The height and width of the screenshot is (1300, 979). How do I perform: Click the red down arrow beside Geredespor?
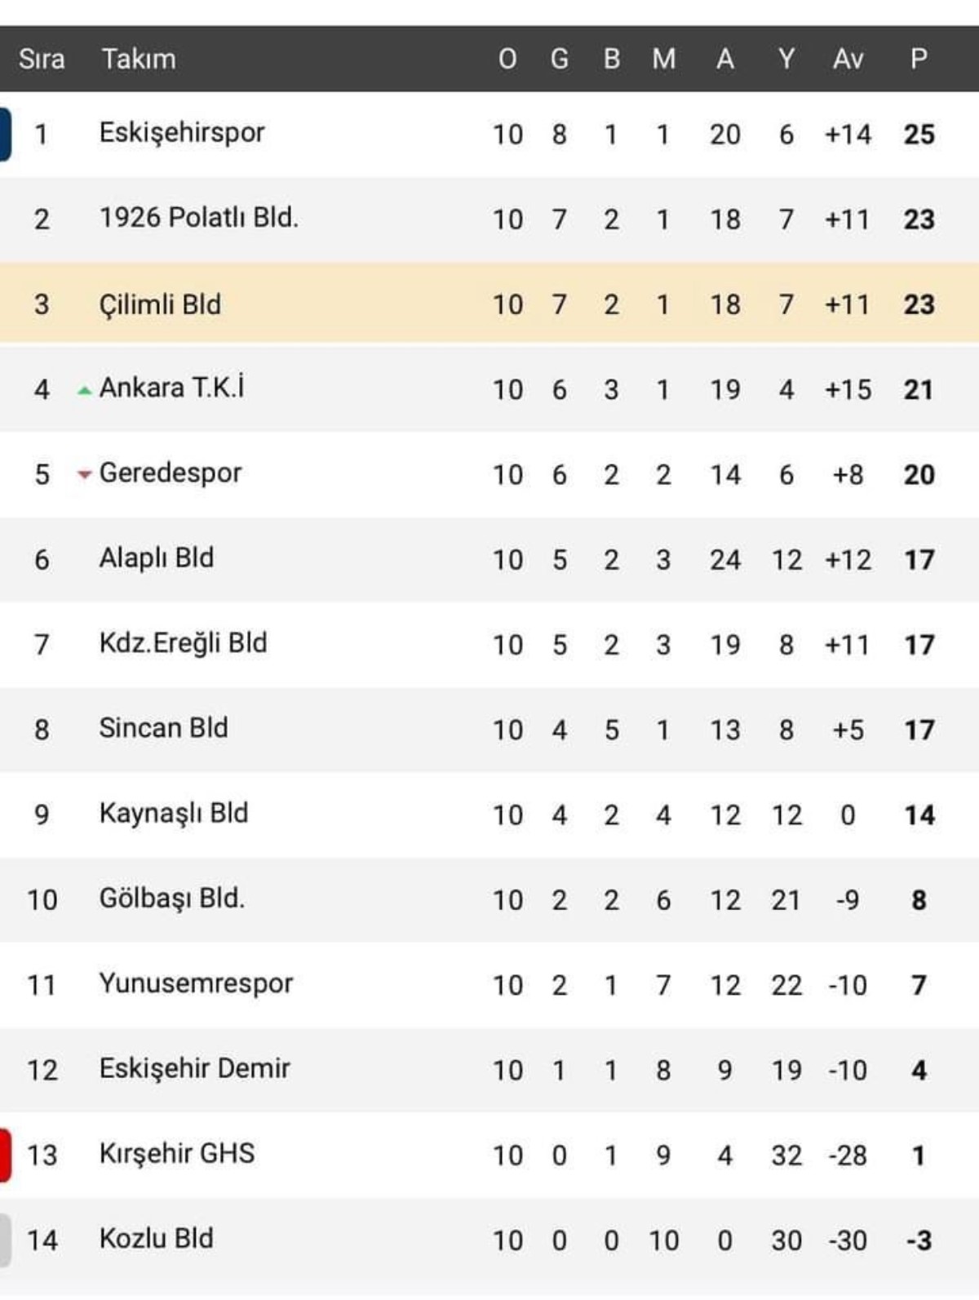84,474
